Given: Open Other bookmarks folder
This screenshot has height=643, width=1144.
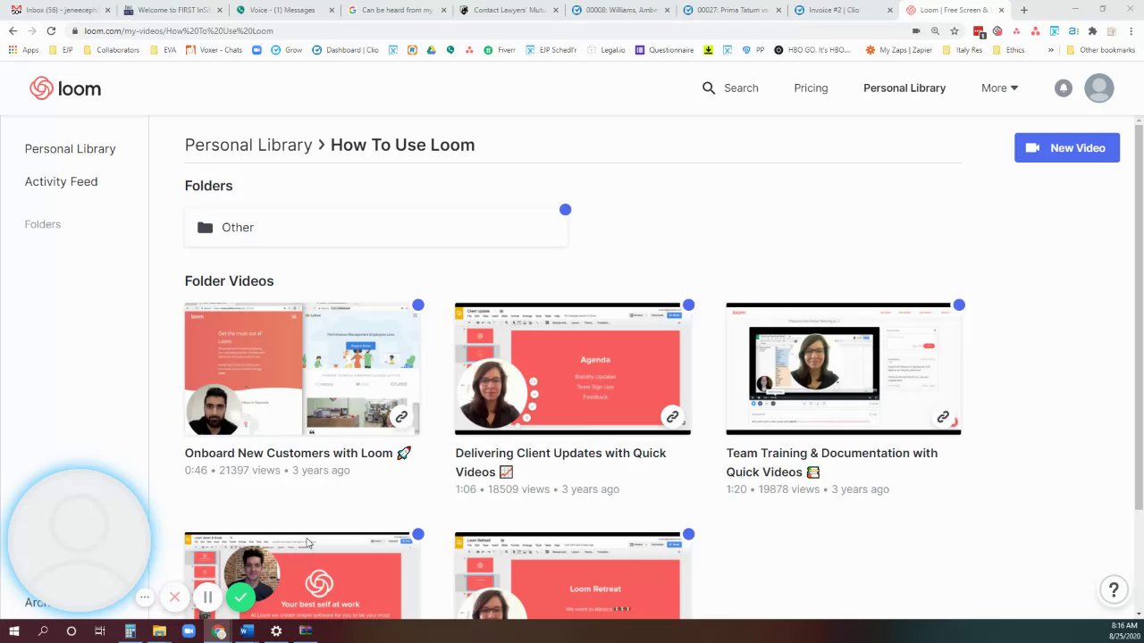Looking at the screenshot, I should click(1100, 50).
